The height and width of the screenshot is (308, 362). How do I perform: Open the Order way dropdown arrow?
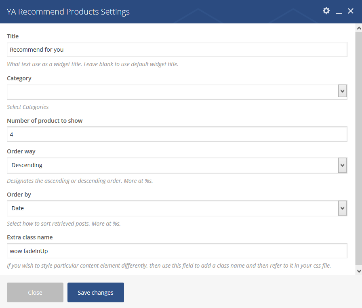pyautogui.click(x=342, y=165)
